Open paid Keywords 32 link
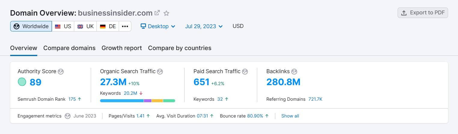The image size is (458, 134). pos(220,99)
